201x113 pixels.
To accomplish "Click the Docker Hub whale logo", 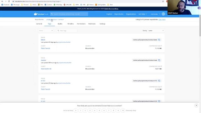I will pyautogui.click(x=41, y=14).
